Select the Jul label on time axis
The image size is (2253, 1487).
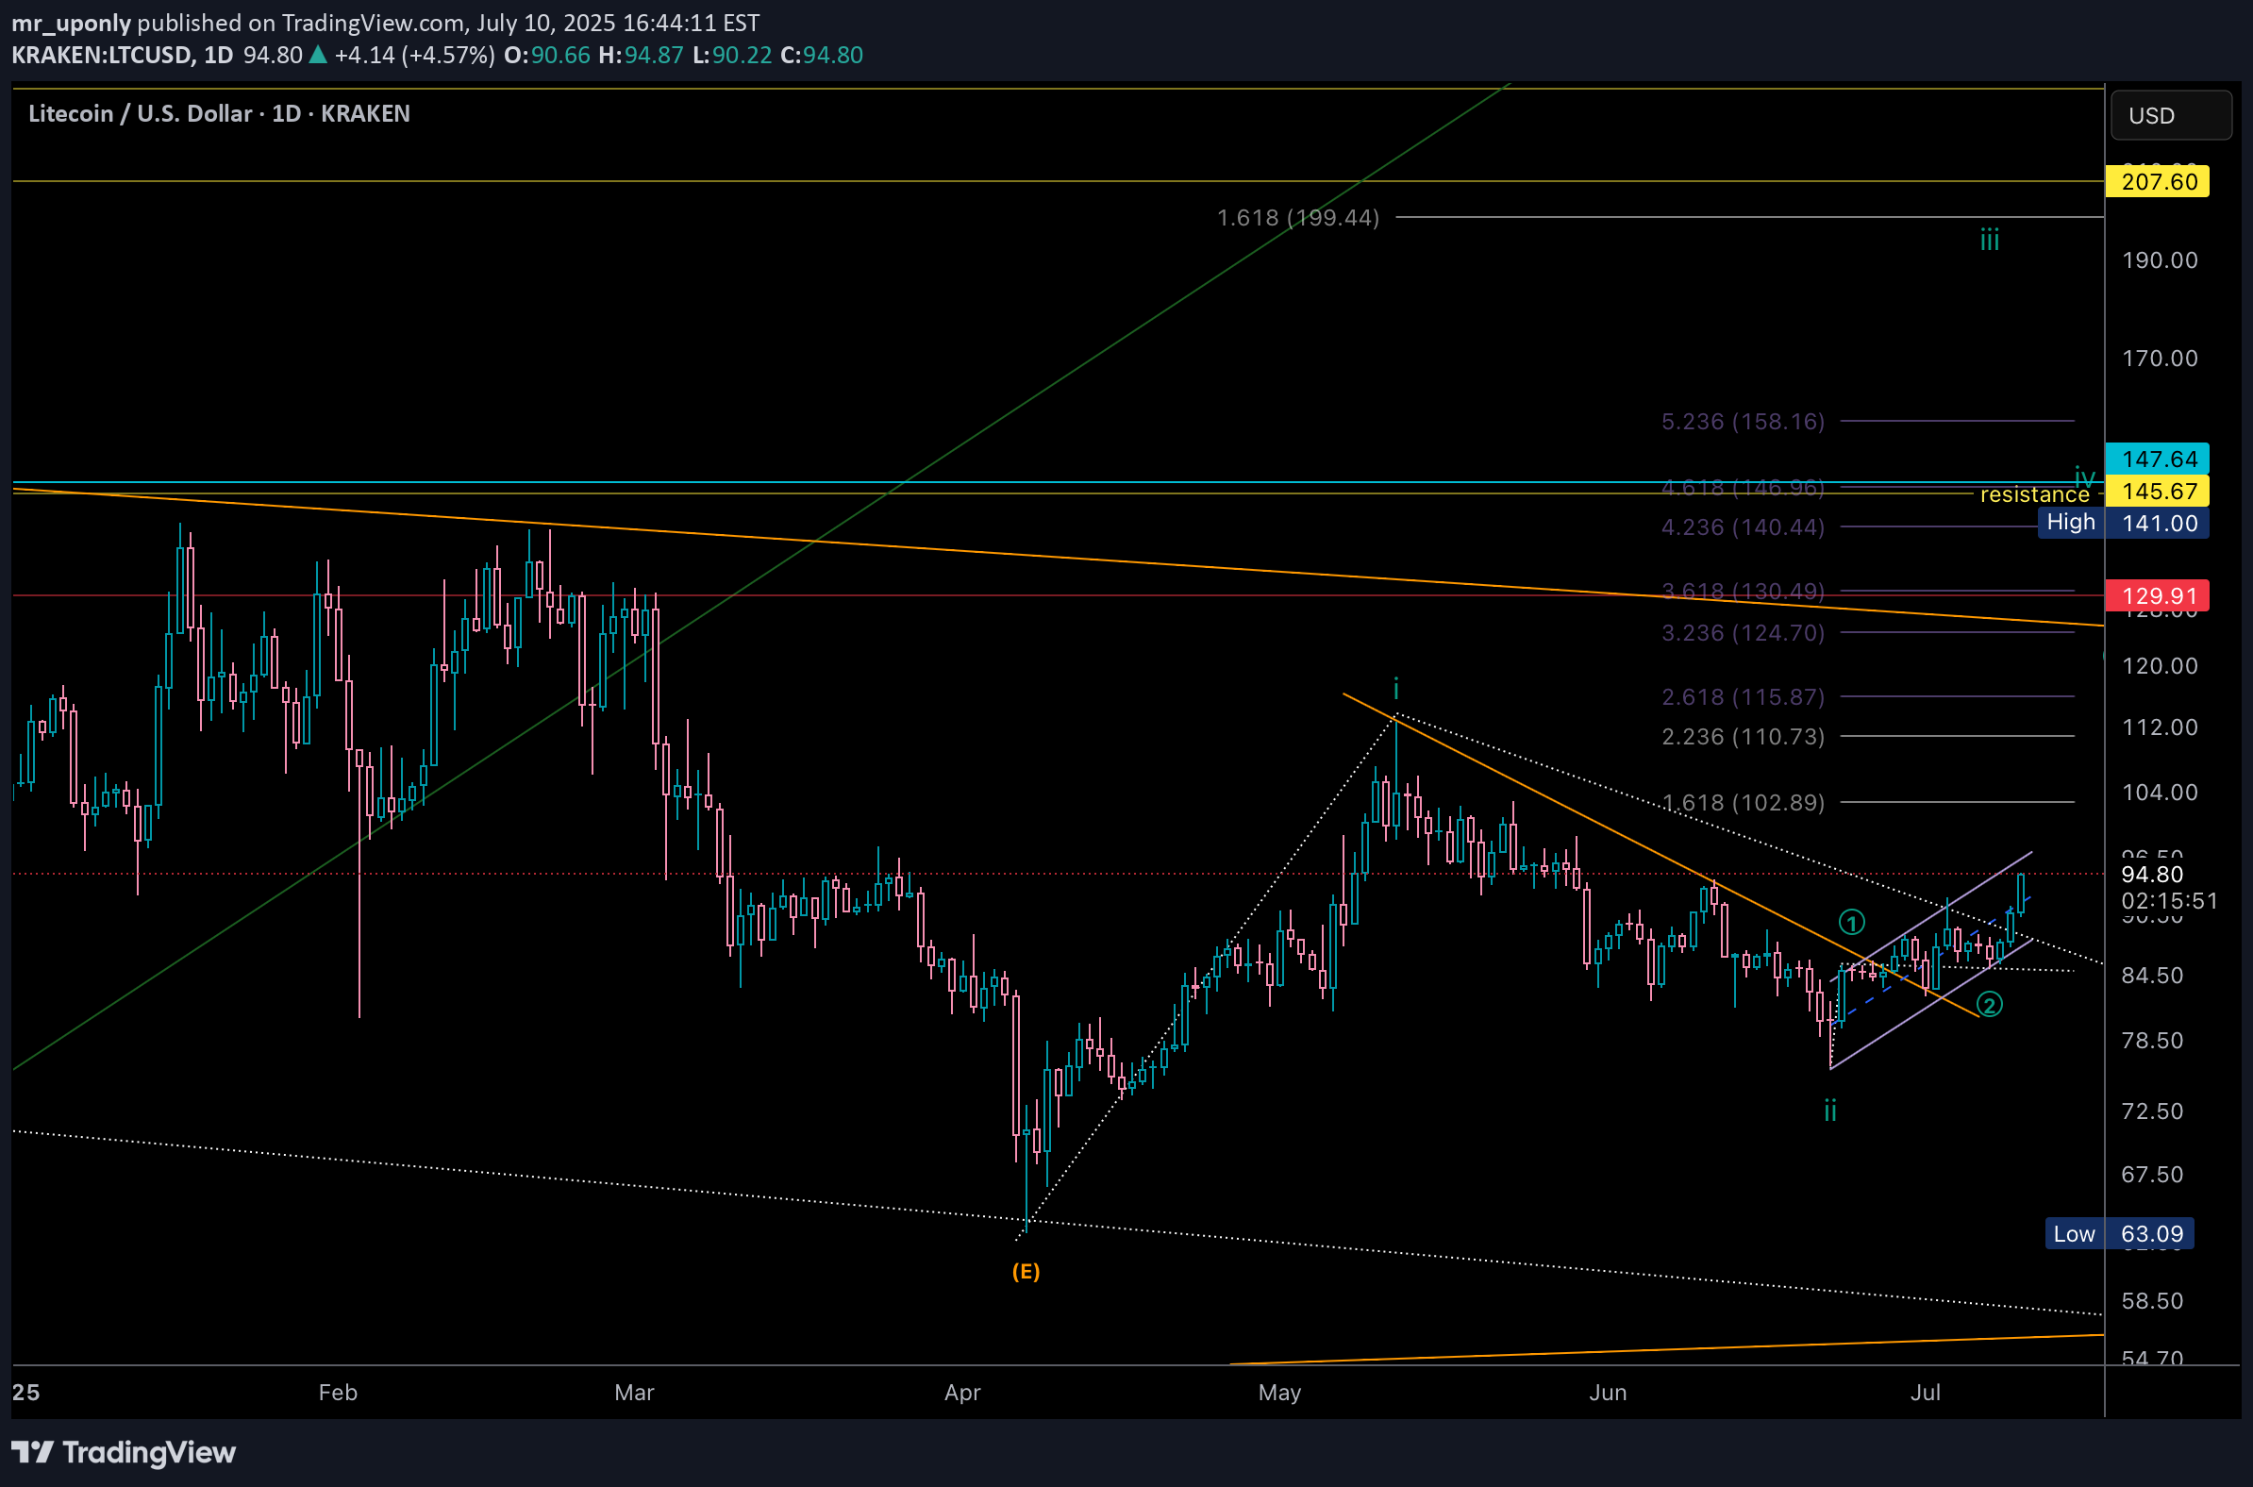pos(1925,1392)
